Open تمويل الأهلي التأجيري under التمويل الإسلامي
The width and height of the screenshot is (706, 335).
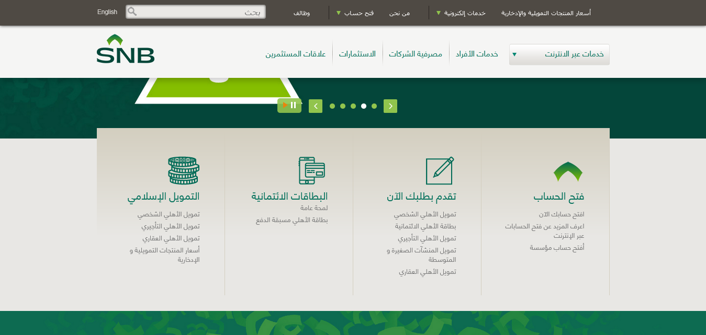[171, 227]
